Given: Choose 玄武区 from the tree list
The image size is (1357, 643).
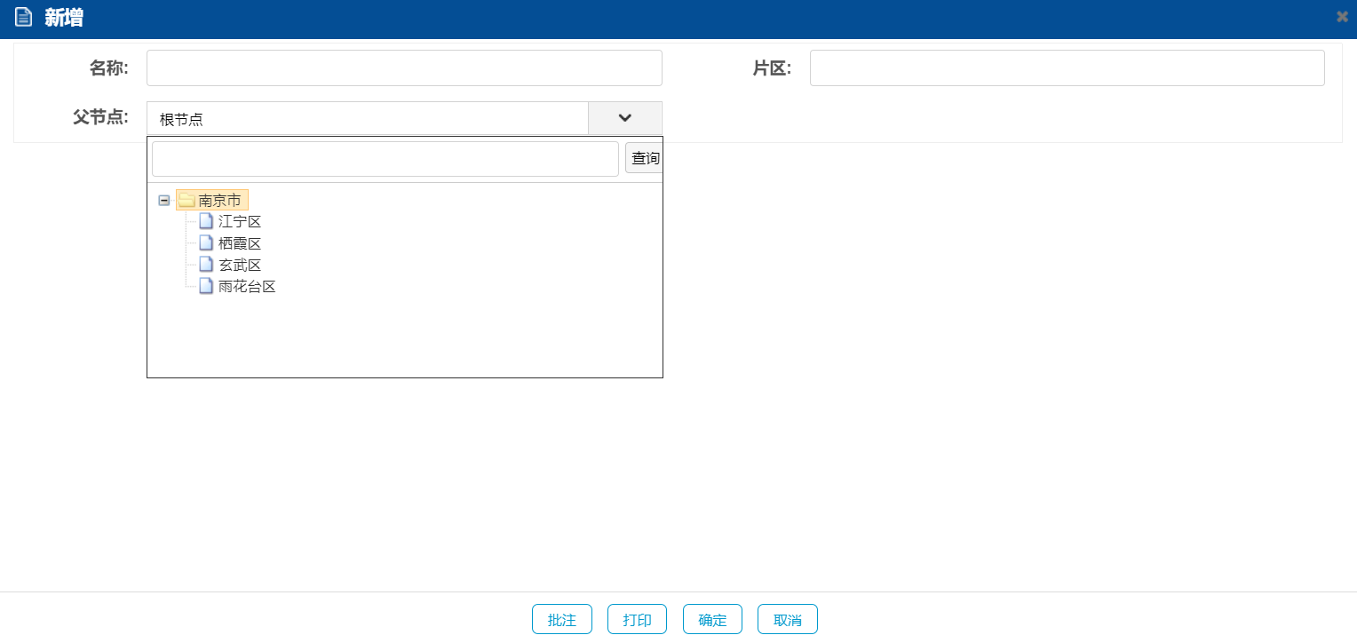Looking at the screenshot, I should pos(240,265).
